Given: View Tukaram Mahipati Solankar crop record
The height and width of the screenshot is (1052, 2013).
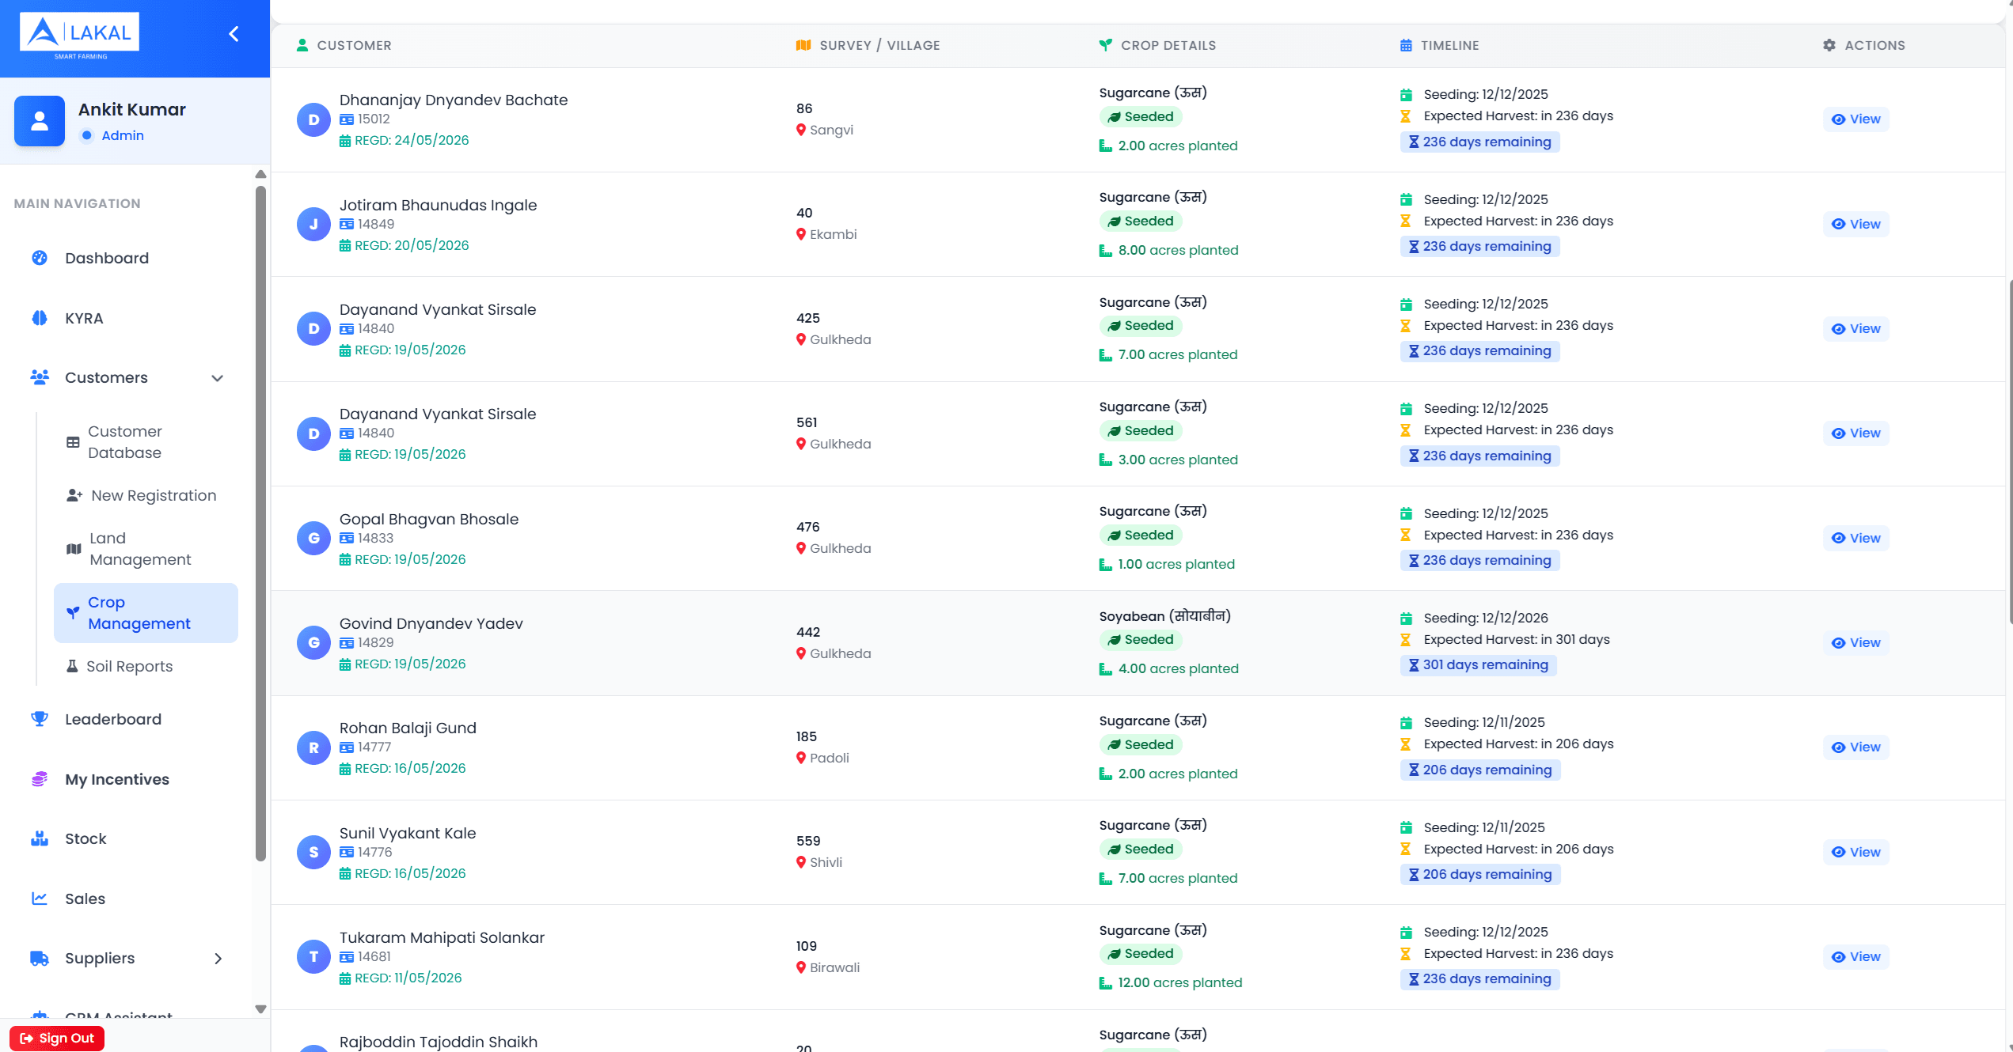Looking at the screenshot, I should [1855, 957].
